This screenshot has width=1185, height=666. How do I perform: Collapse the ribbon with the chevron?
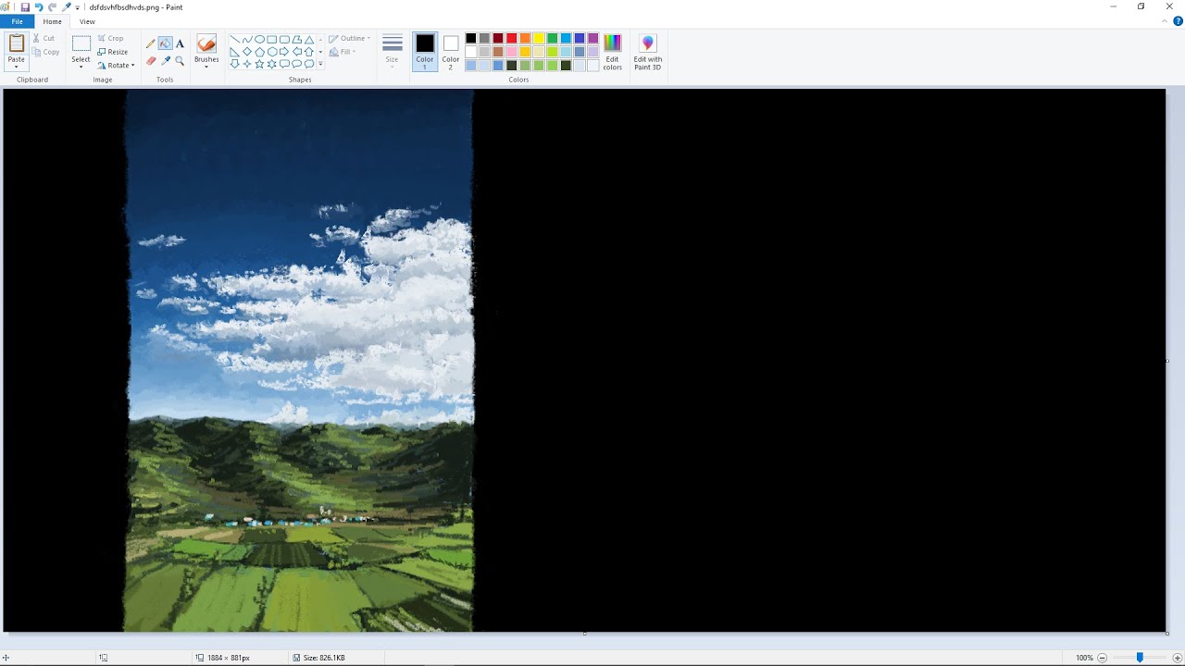(1166, 21)
